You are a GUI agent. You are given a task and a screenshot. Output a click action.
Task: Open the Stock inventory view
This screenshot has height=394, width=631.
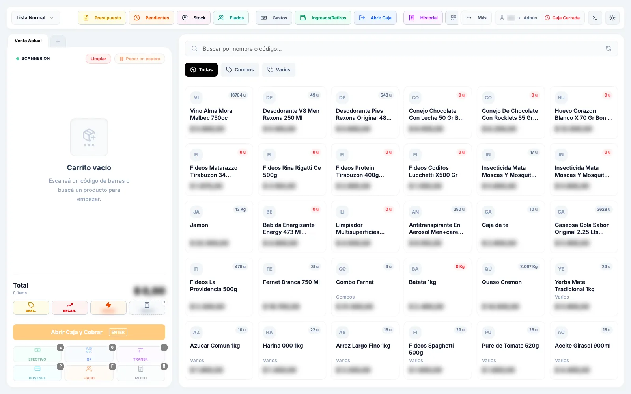194,18
